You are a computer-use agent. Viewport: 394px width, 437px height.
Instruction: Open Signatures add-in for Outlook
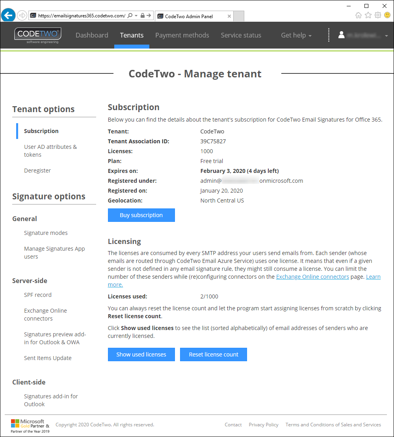click(x=51, y=400)
